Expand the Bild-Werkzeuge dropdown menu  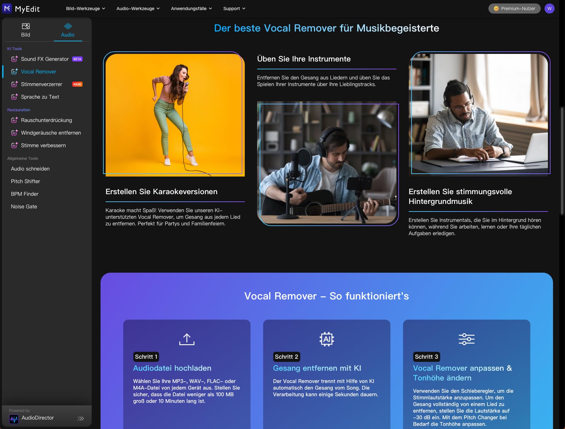(85, 9)
